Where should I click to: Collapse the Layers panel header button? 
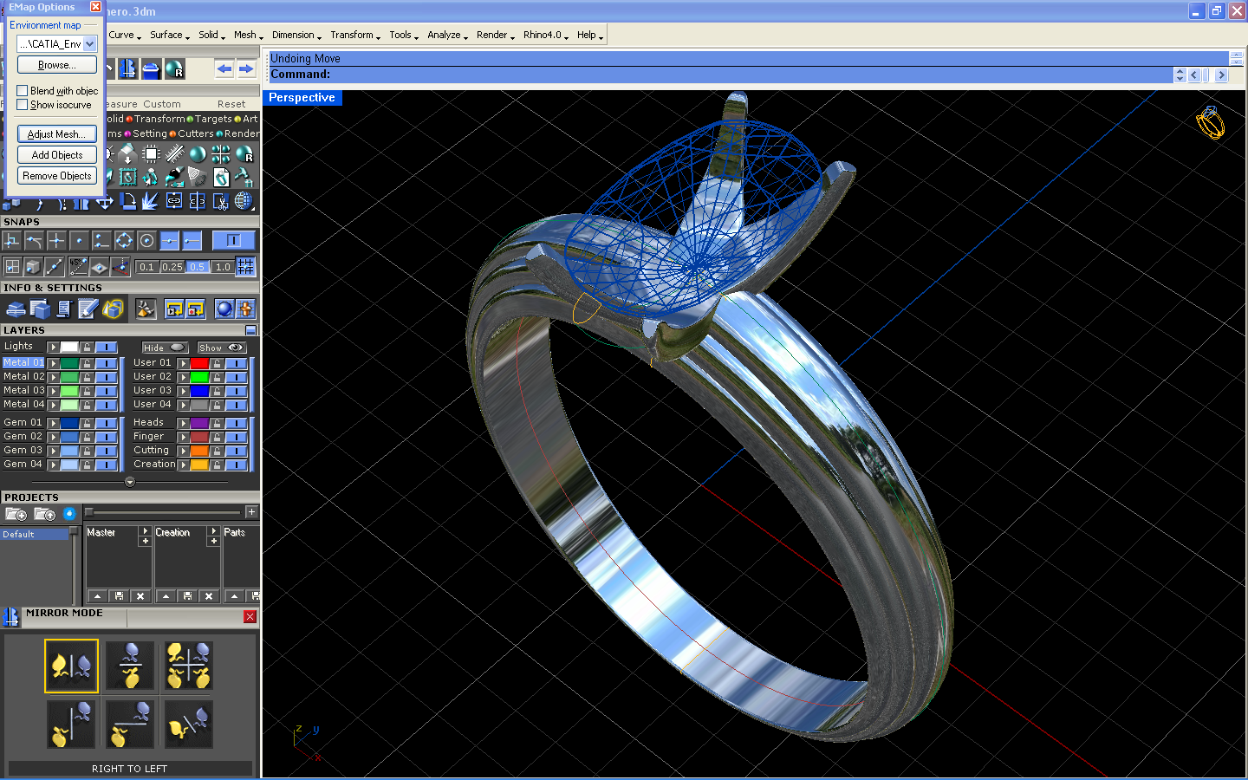[x=251, y=330]
